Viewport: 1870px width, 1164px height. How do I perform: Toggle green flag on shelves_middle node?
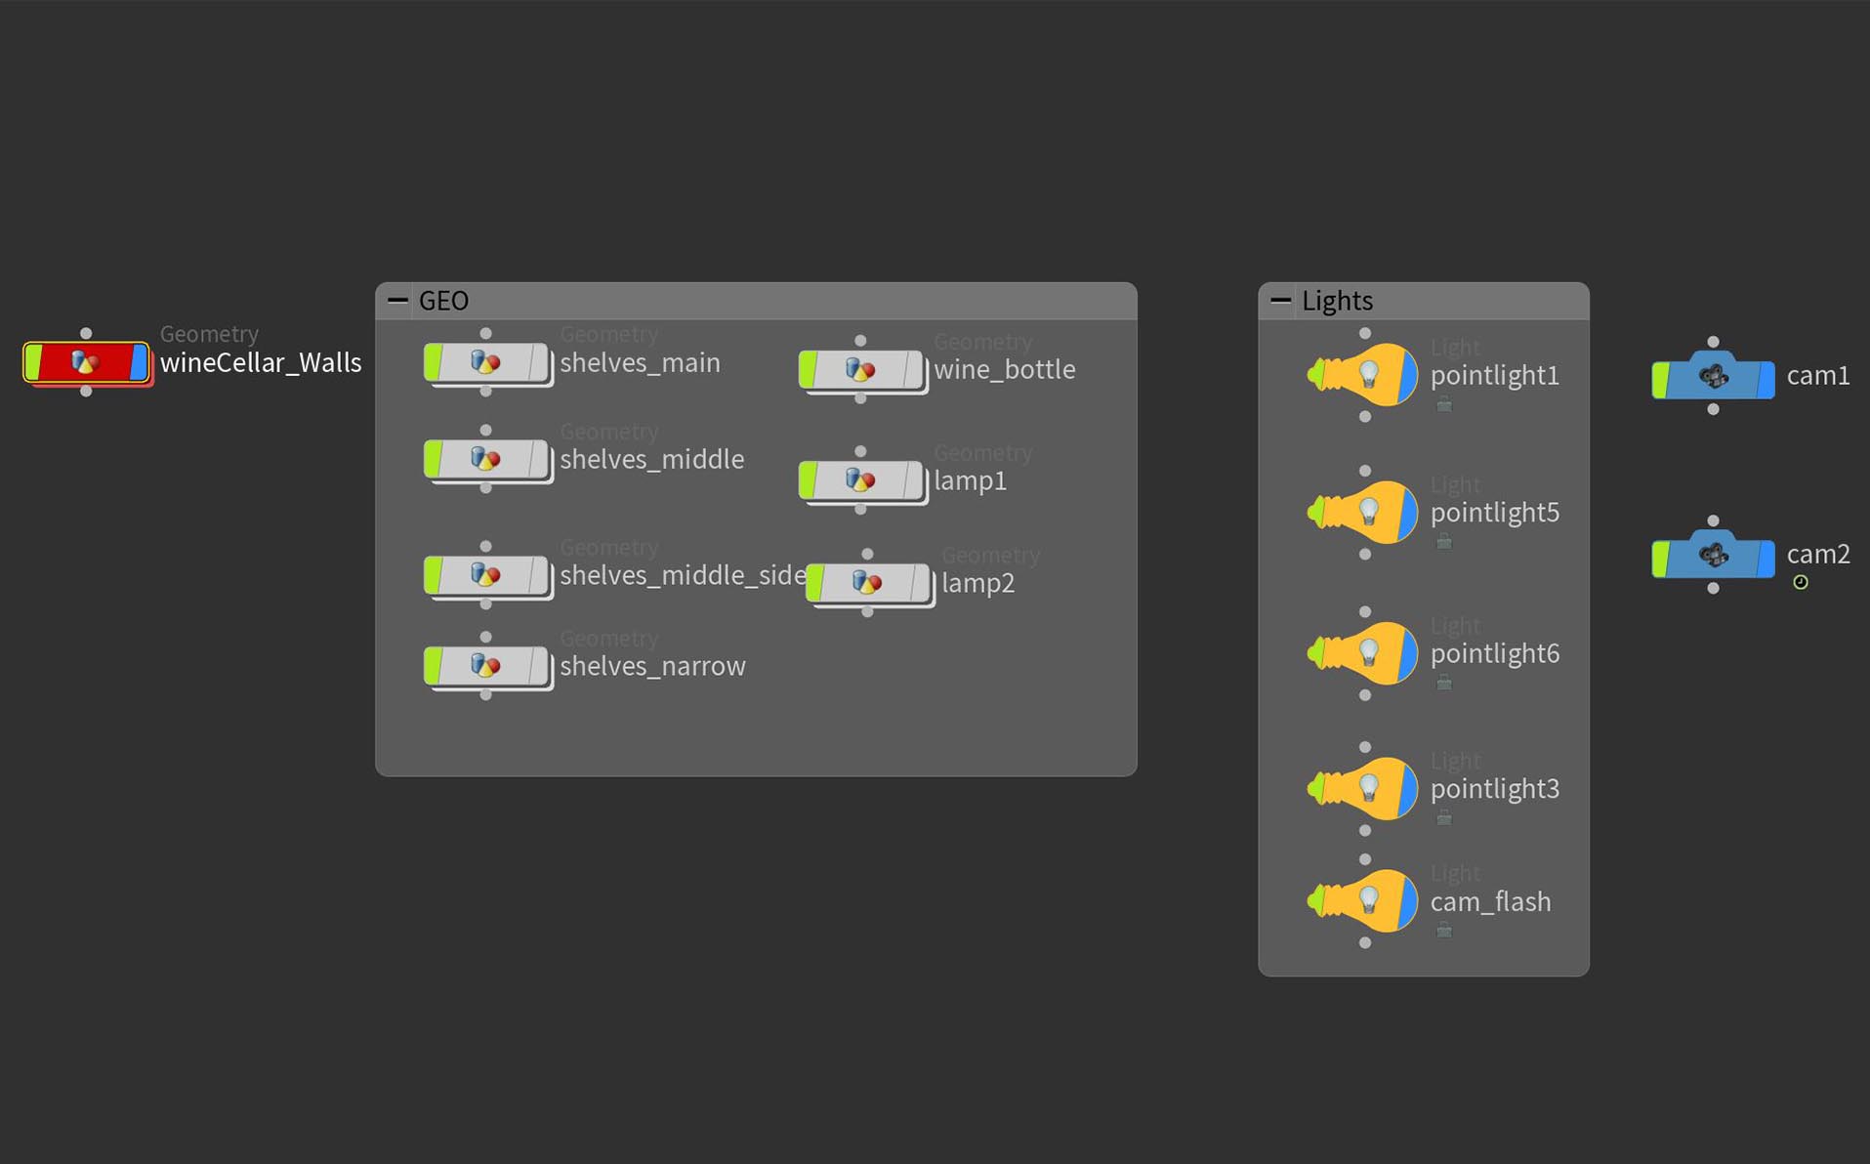pyautogui.click(x=433, y=459)
